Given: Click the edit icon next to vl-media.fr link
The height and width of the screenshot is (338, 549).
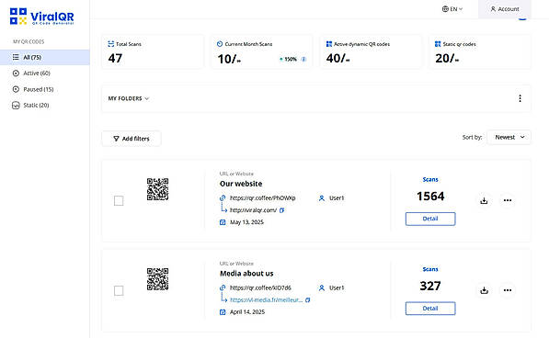Looking at the screenshot, I should (308, 300).
